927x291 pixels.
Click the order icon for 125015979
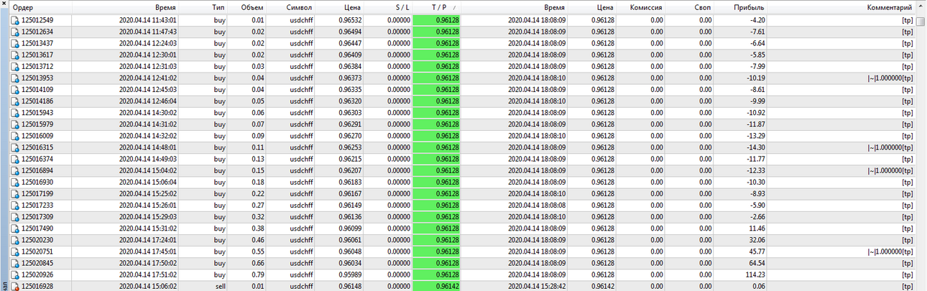coord(15,124)
